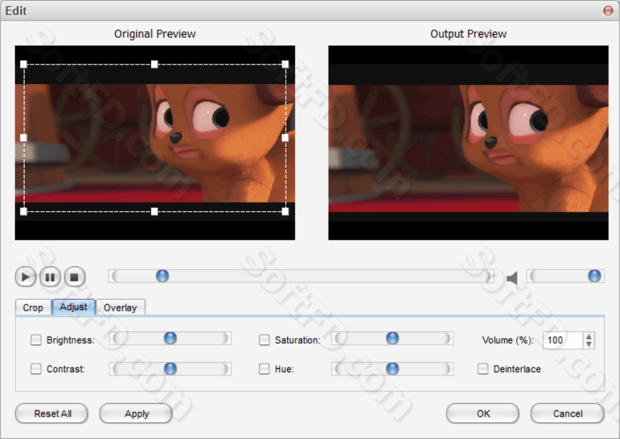Viewport: 620px width, 439px height.
Task: Click the Reset All button
Action: pos(51,413)
